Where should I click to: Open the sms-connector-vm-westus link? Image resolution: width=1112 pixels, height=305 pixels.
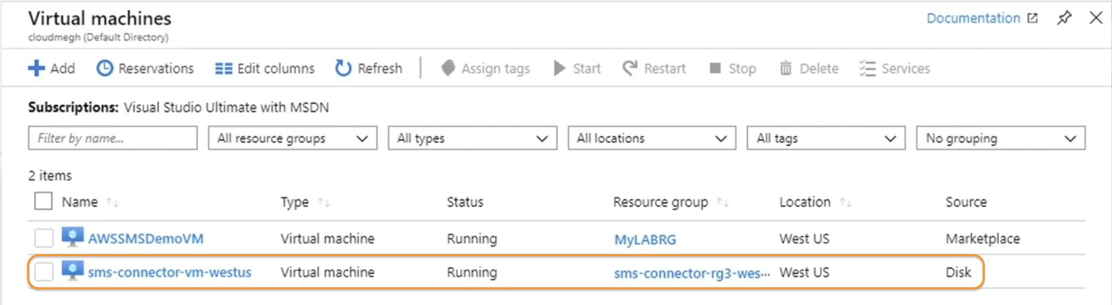click(x=169, y=272)
